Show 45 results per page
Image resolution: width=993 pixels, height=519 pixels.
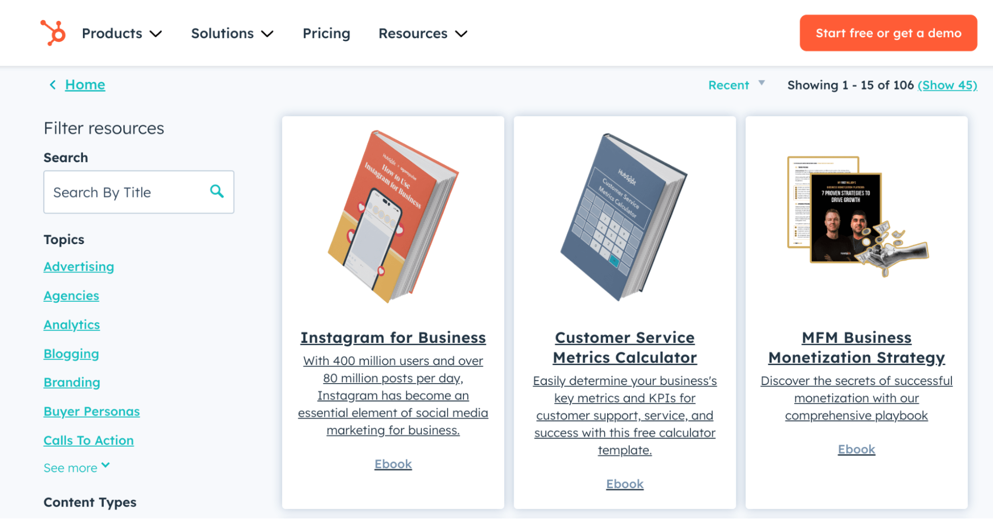point(947,85)
